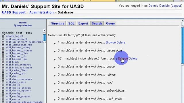Click table icon beside mdl_choice_answers
184x103 pixels.
click(x=3, y=88)
